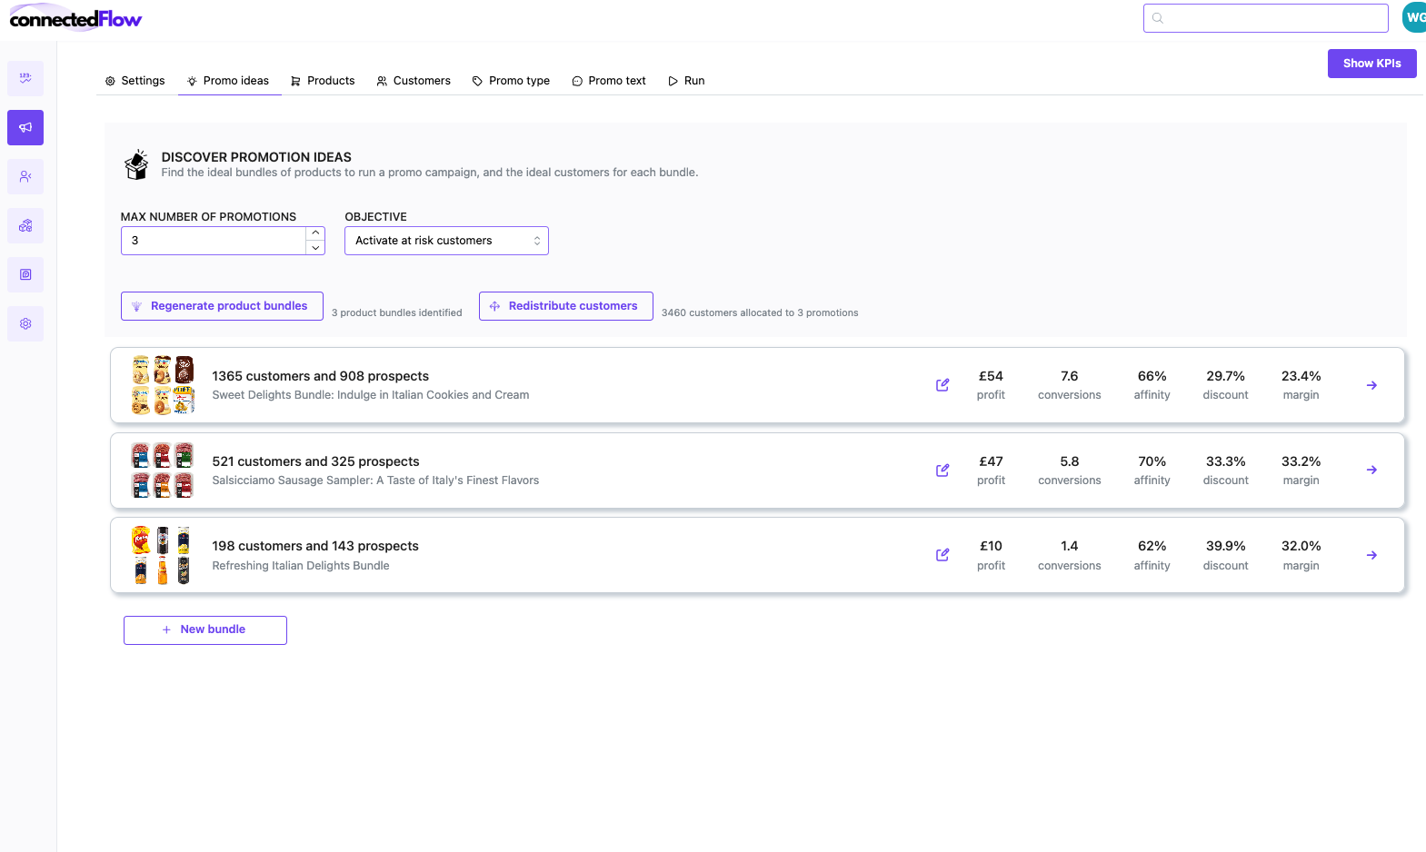The width and height of the screenshot is (1426, 852).
Task: Expand the Objective dropdown
Action: (x=446, y=241)
